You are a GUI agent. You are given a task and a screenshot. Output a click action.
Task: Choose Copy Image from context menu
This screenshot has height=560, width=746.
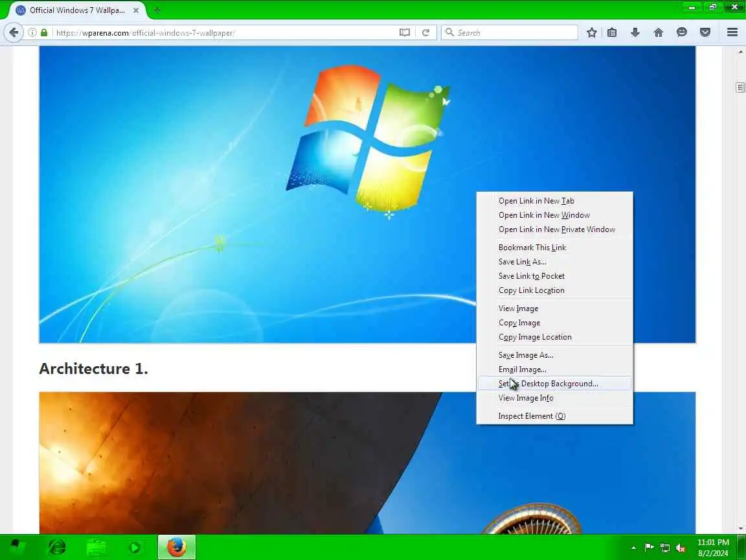[555, 323]
